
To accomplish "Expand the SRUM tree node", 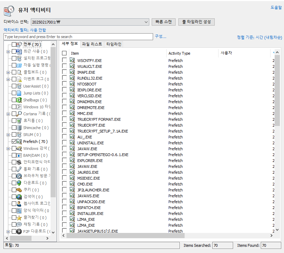I will [x=8, y=135].
